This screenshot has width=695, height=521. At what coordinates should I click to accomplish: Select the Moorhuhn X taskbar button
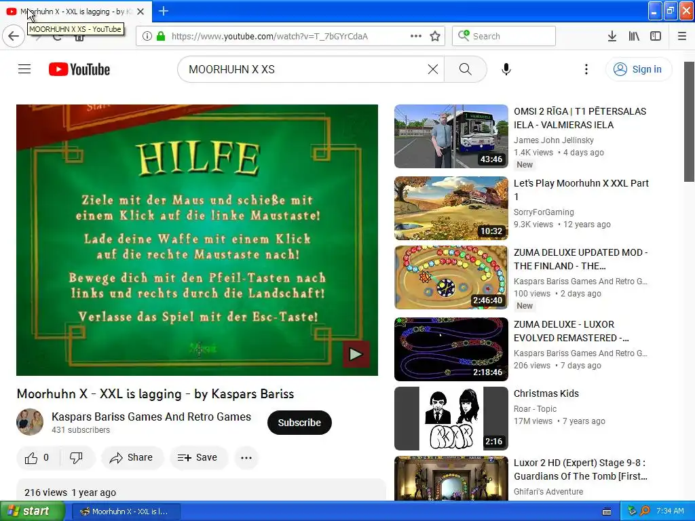tap(126, 512)
